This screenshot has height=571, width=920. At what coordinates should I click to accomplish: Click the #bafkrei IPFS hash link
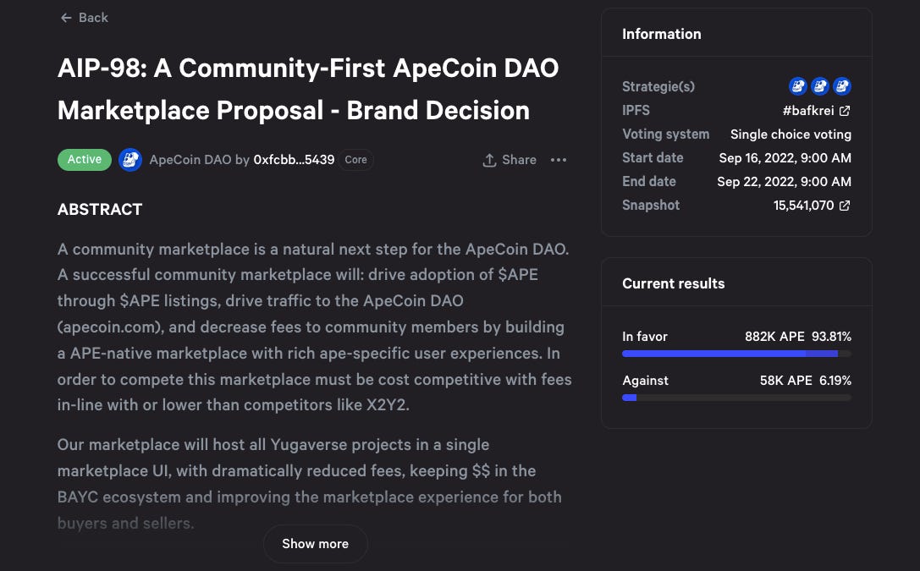808,111
